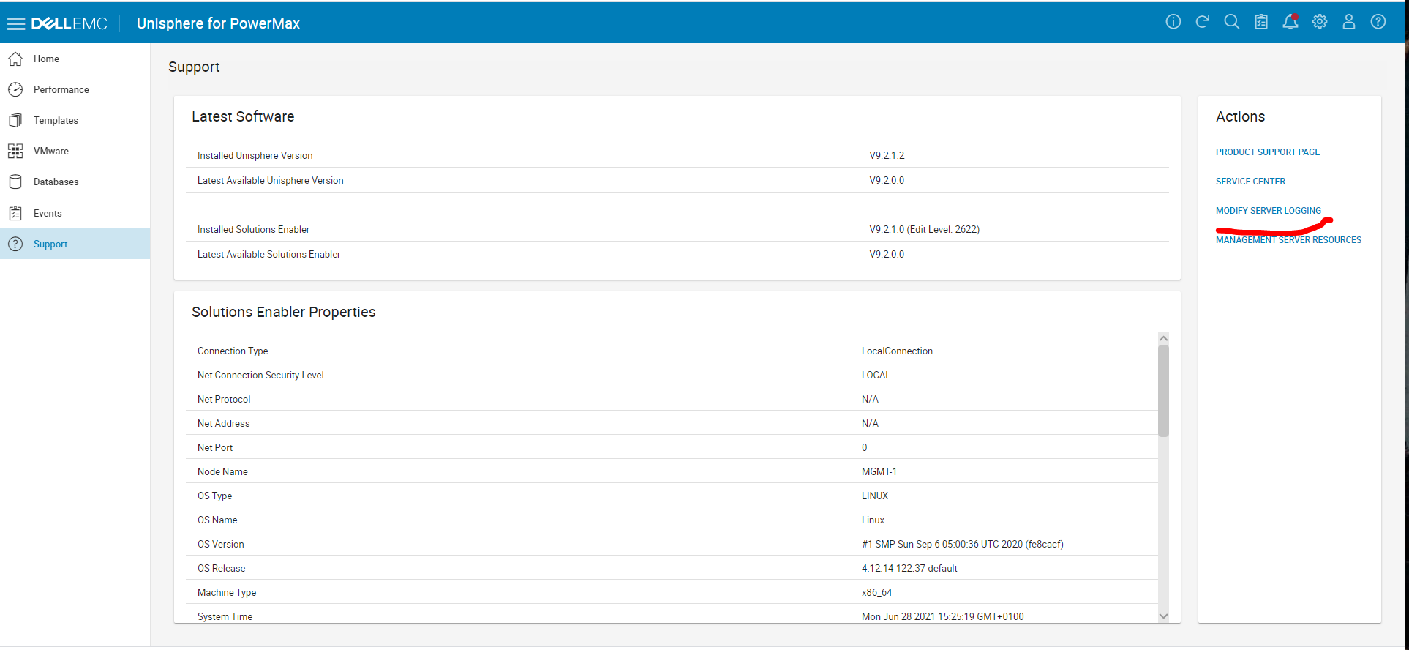Select the V9.2.1.2 version value

point(887,155)
